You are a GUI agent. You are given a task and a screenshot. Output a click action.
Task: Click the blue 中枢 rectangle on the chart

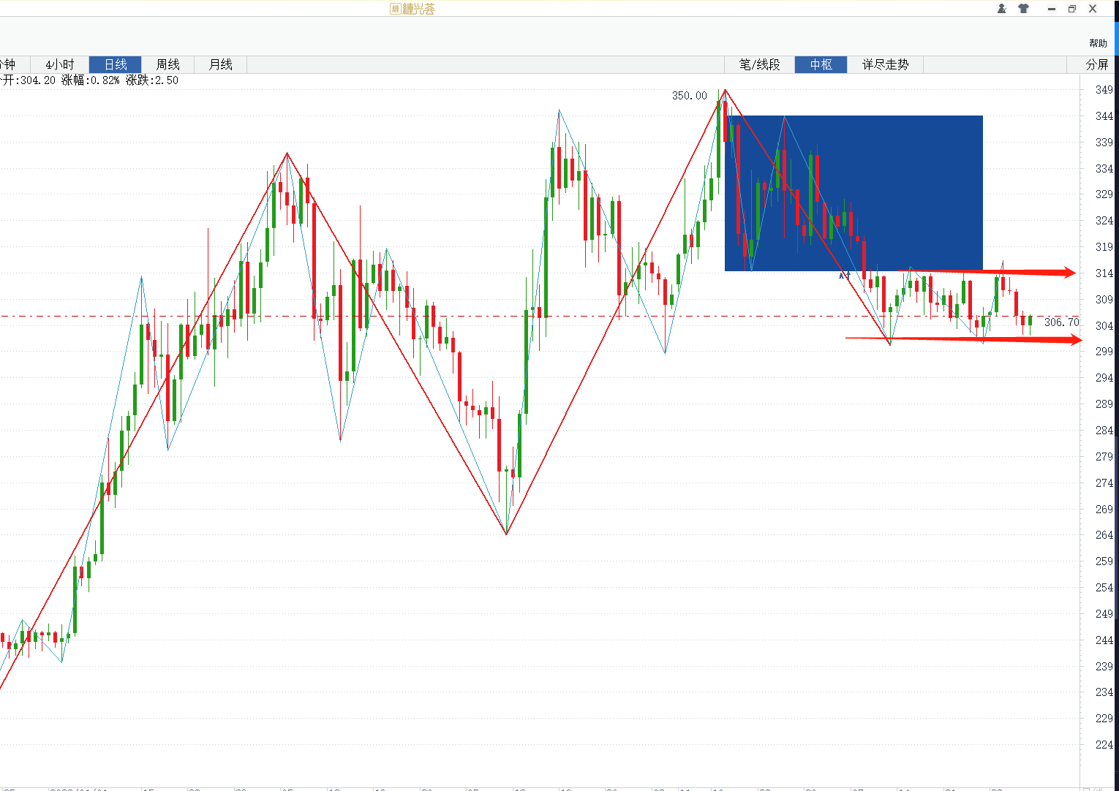click(854, 194)
